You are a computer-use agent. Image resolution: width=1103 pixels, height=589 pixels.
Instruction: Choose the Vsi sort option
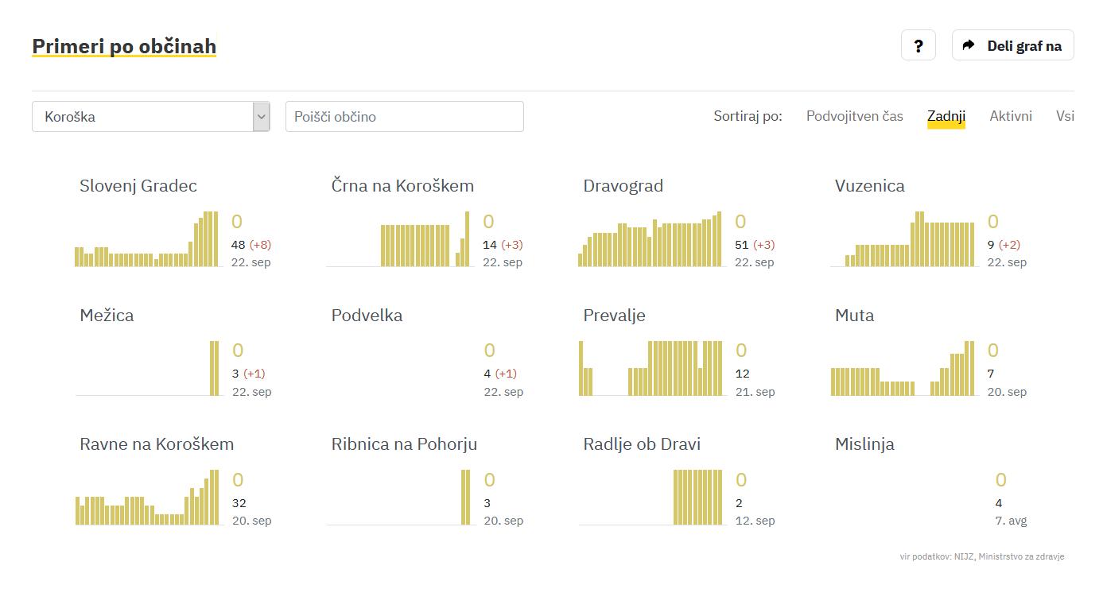[1065, 116]
